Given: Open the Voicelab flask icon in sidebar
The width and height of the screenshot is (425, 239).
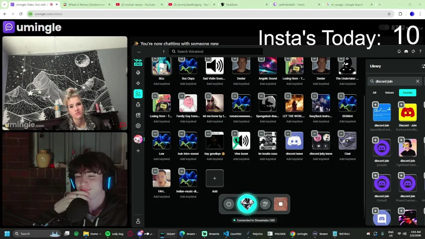Looking at the screenshot, I should coord(138,105).
